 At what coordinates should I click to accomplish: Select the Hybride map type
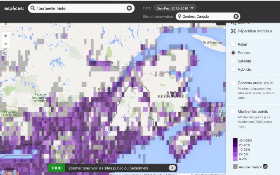pos(233,69)
